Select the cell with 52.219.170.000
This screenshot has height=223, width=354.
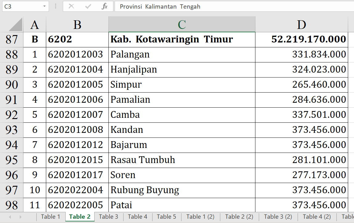pyautogui.click(x=301, y=39)
